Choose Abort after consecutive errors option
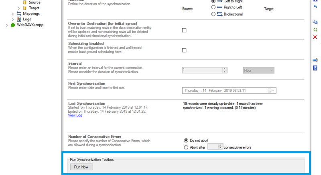Screen dimensions: 321x175 186,147
